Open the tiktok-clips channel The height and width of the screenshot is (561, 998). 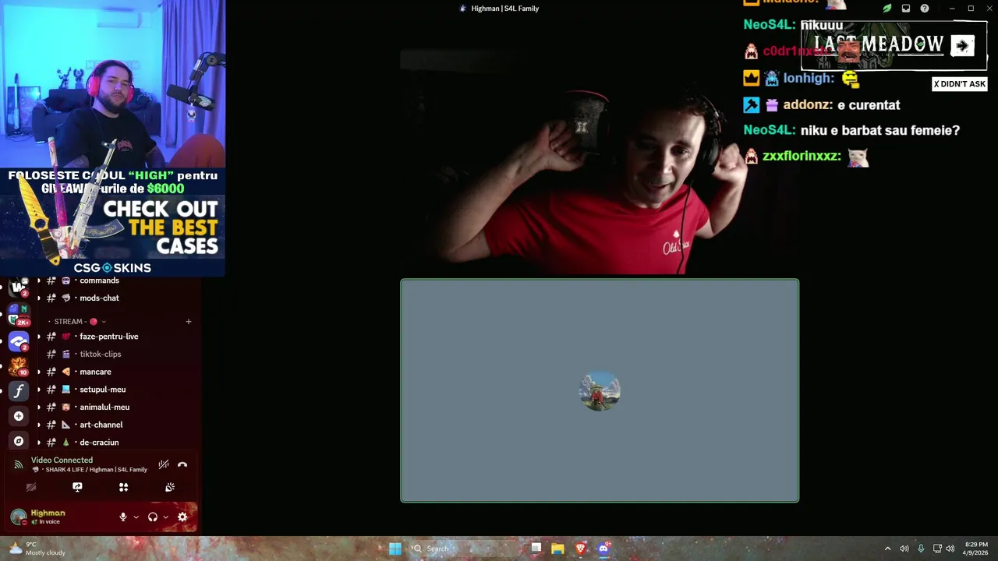pos(100,354)
